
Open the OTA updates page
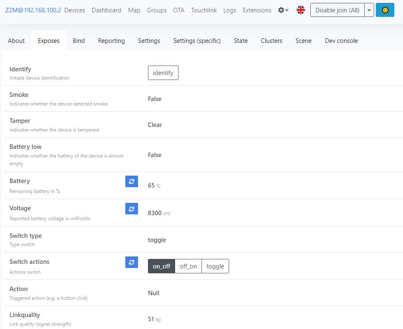tap(179, 10)
